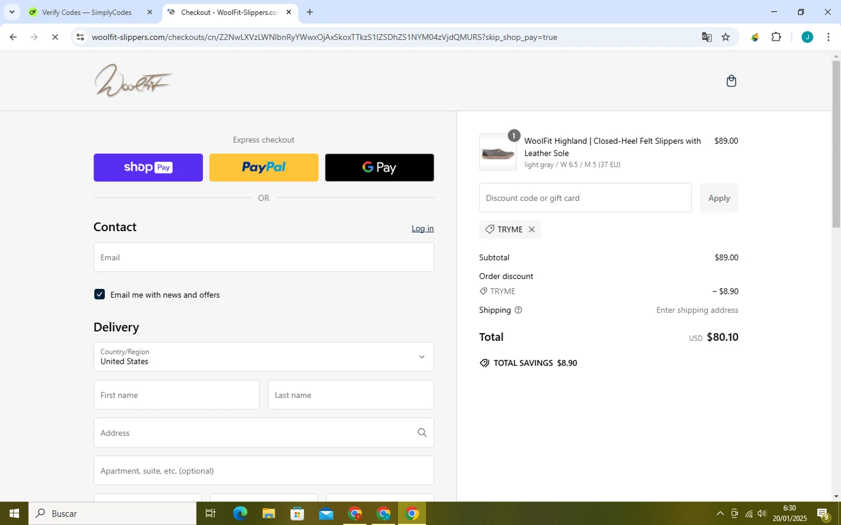841x525 pixels.
Task: Open the tab search dropdown arrow
Action: tap(12, 12)
